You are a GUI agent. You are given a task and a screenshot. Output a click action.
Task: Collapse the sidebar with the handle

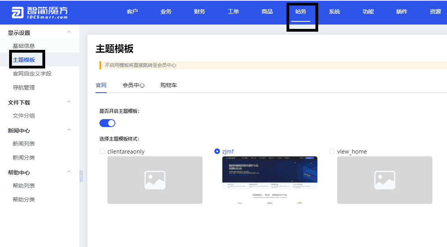pyautogui.click(x=81, y=176)
